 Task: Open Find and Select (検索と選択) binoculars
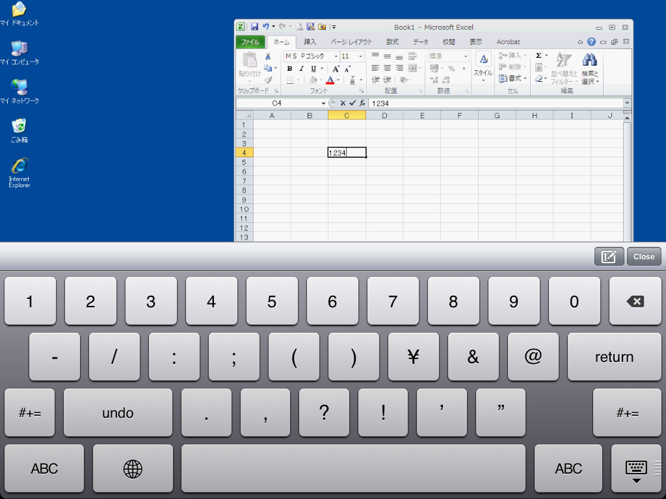590,69
